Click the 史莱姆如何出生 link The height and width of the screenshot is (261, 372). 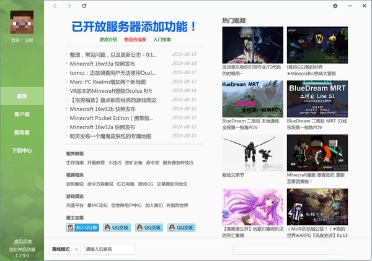(x=172, y=184)
